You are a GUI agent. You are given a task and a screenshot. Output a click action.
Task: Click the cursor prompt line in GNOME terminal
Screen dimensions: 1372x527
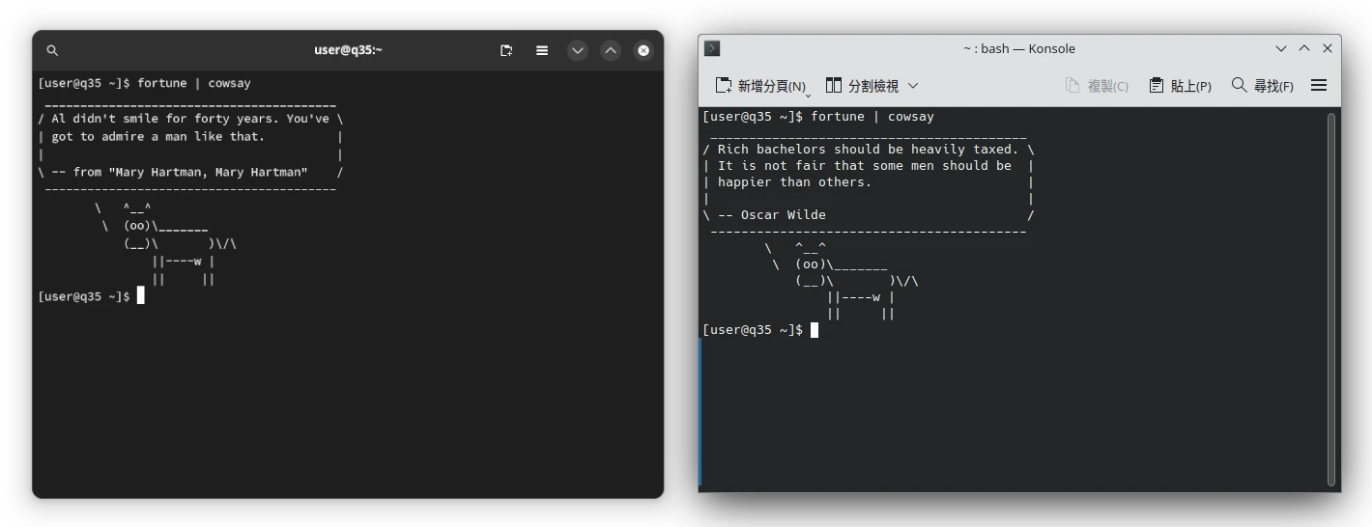pyautogui.click(x=91, y=296)
